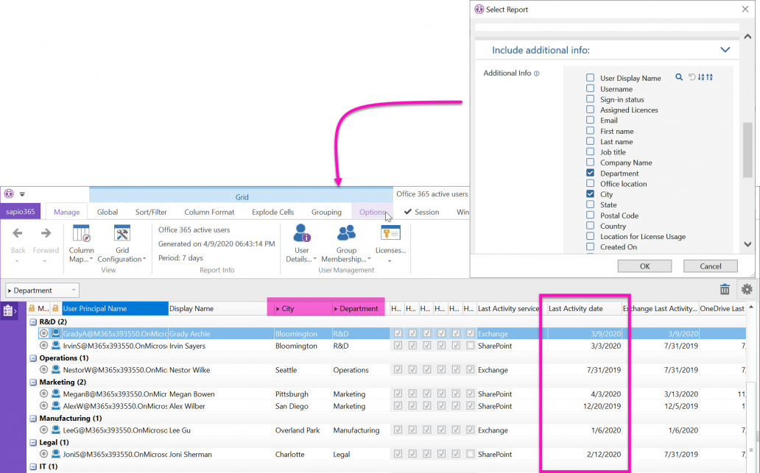760x473 pixels.
Task: Confirm with OK in Select Report
Action: point(644,266)
